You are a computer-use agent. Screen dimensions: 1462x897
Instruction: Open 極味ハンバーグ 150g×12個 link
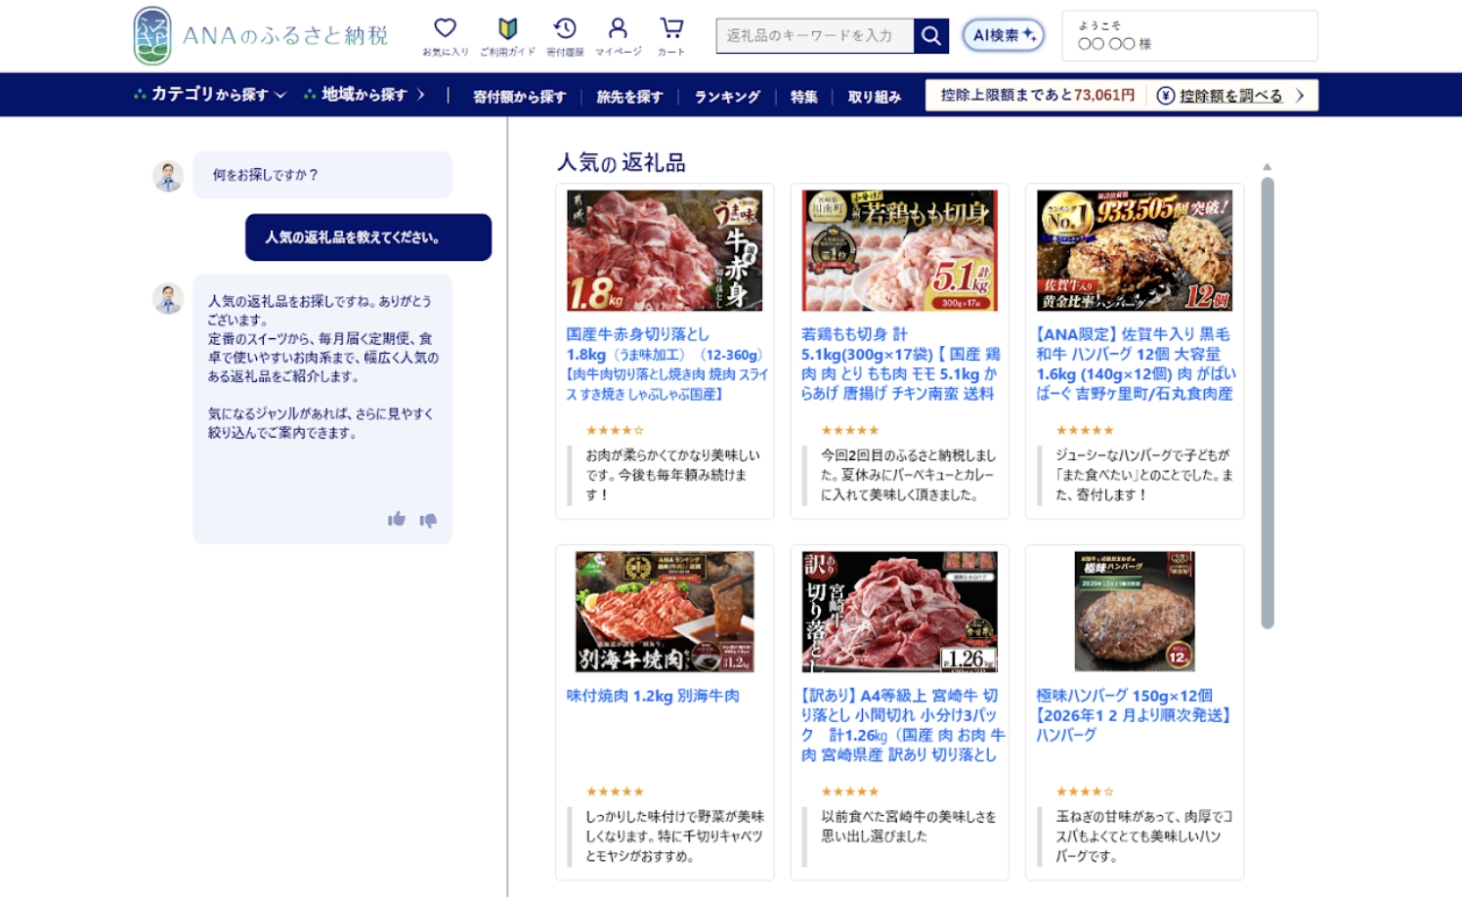tap(1134, 715)
